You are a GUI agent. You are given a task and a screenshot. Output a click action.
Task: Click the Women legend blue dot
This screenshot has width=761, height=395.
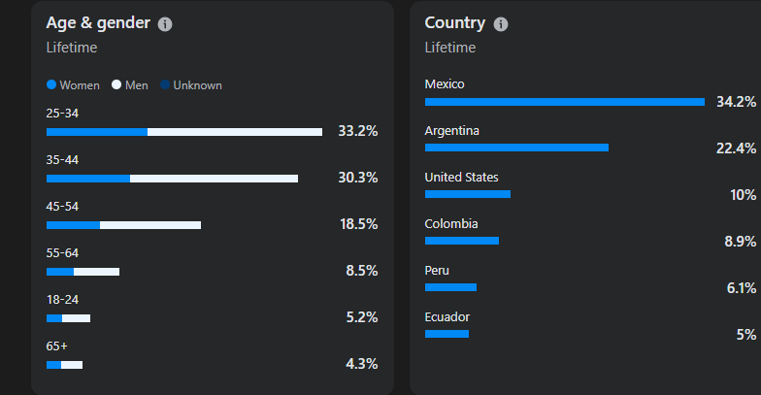tap(51, 85)
